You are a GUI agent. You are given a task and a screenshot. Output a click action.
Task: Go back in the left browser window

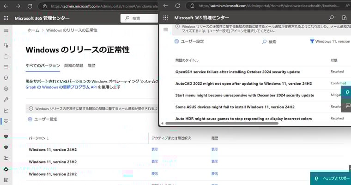6,6
